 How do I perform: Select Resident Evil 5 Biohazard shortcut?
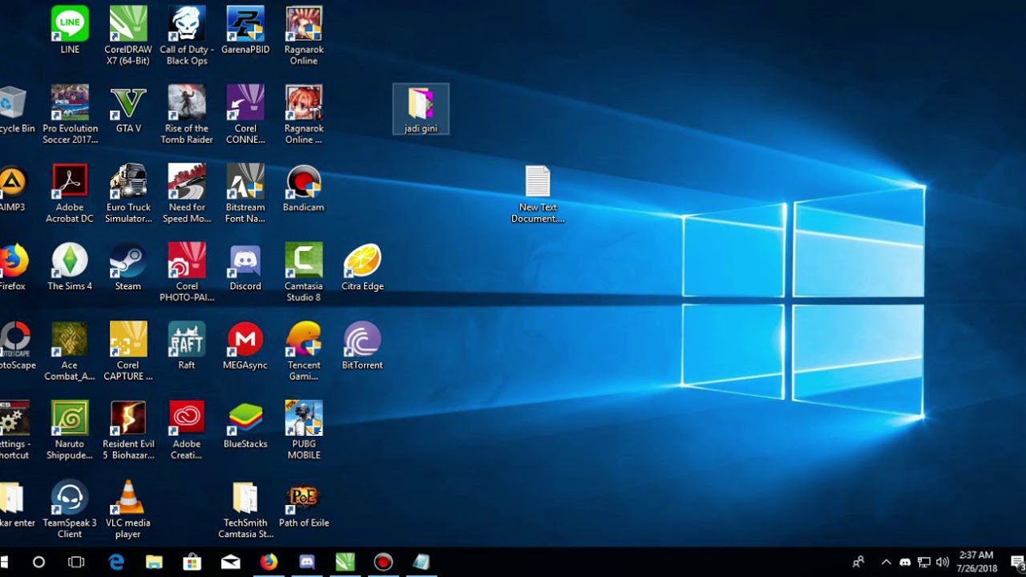click(x=128, y=429)
